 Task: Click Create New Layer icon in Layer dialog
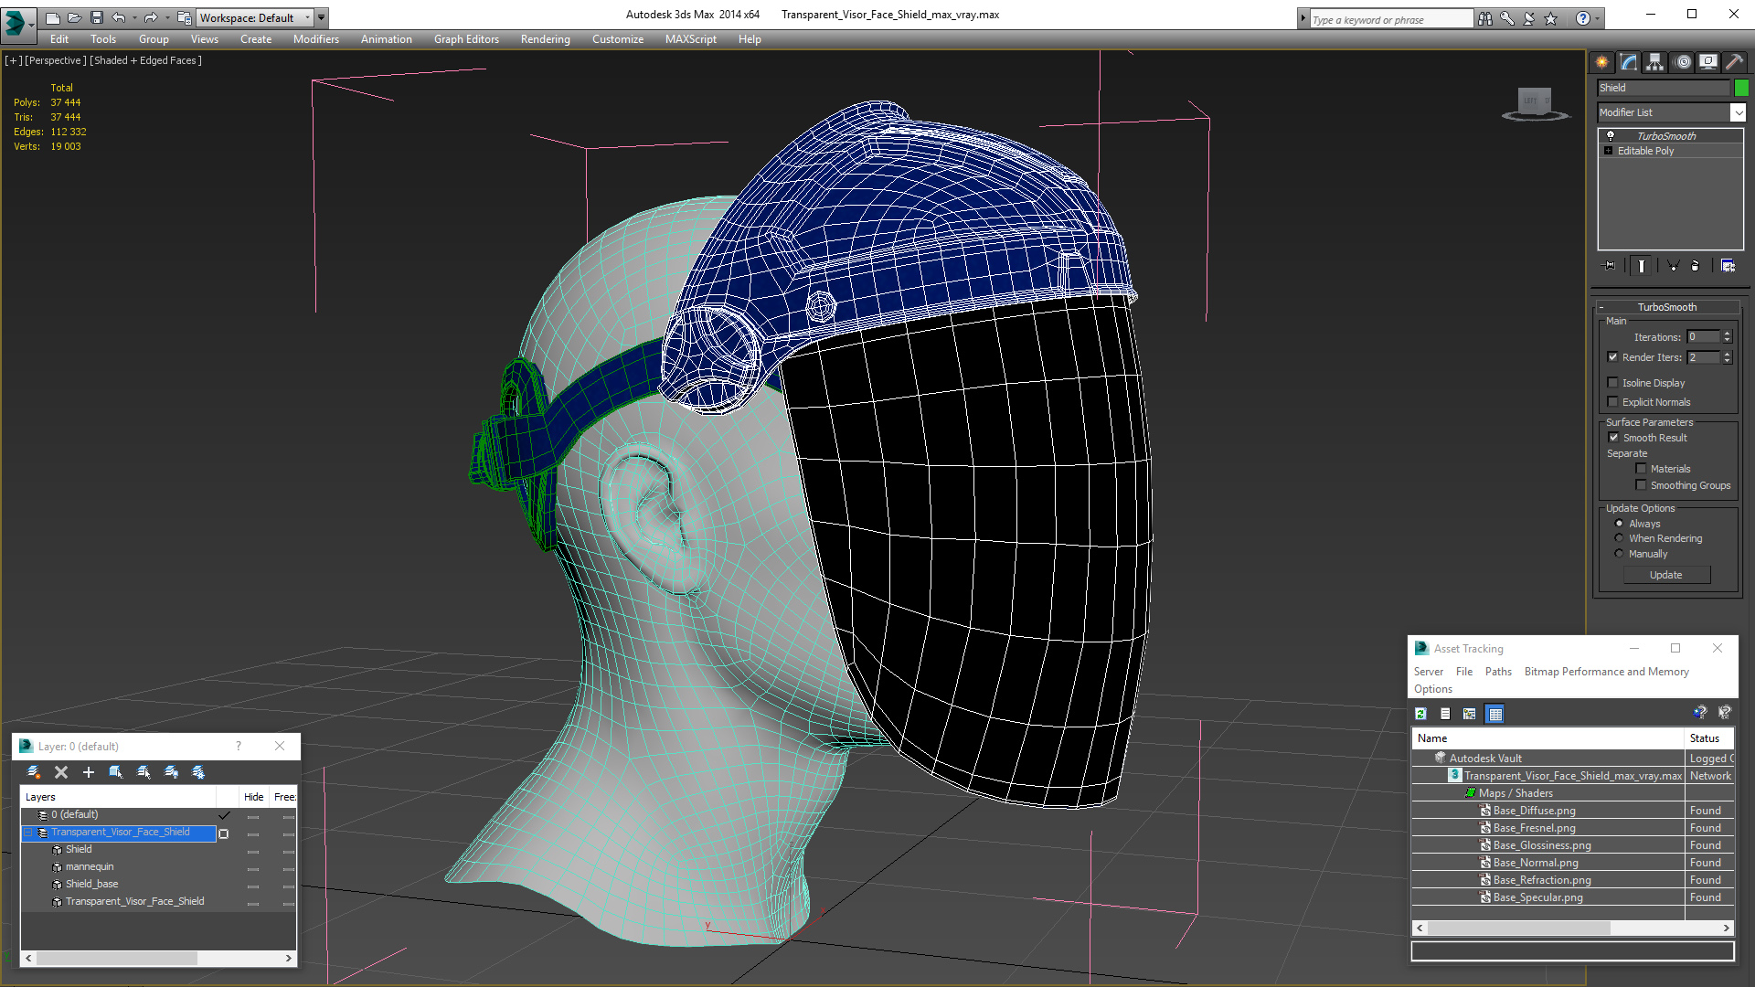pos(34,772)
